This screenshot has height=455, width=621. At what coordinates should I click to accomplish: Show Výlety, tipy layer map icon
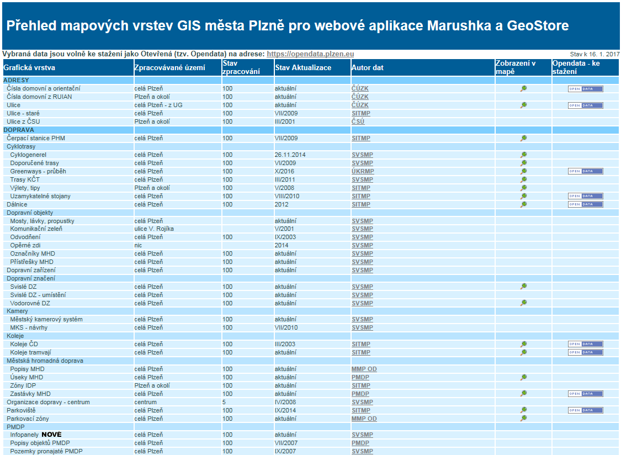click(x=524, y=188)
